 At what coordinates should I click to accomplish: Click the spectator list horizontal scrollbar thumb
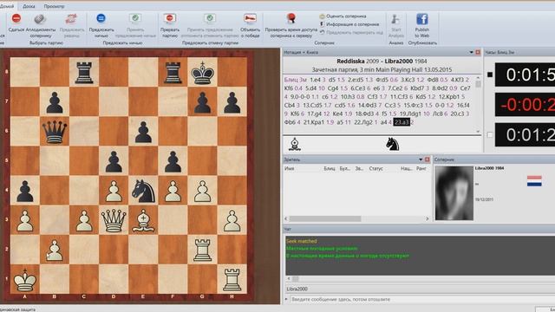[325, 218]
